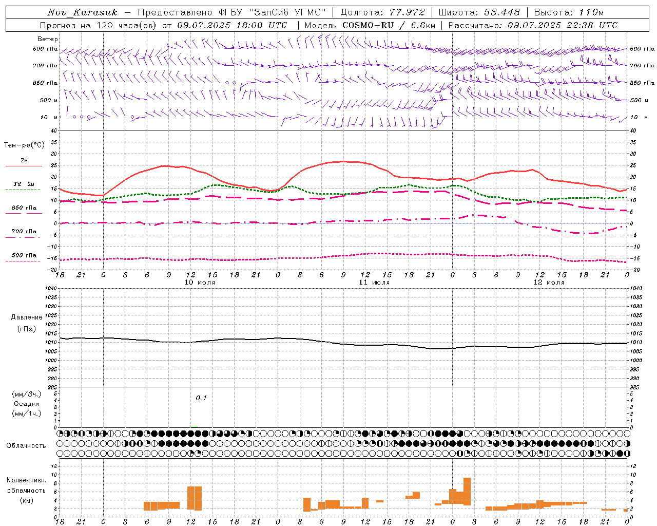657x526 pixels.
Task: Click the '10 июля' date label
Action: click(200, 283)
